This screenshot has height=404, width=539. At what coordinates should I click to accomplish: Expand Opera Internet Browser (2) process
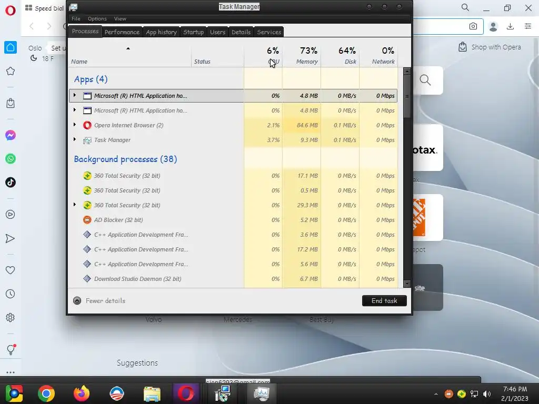(75, 125)
